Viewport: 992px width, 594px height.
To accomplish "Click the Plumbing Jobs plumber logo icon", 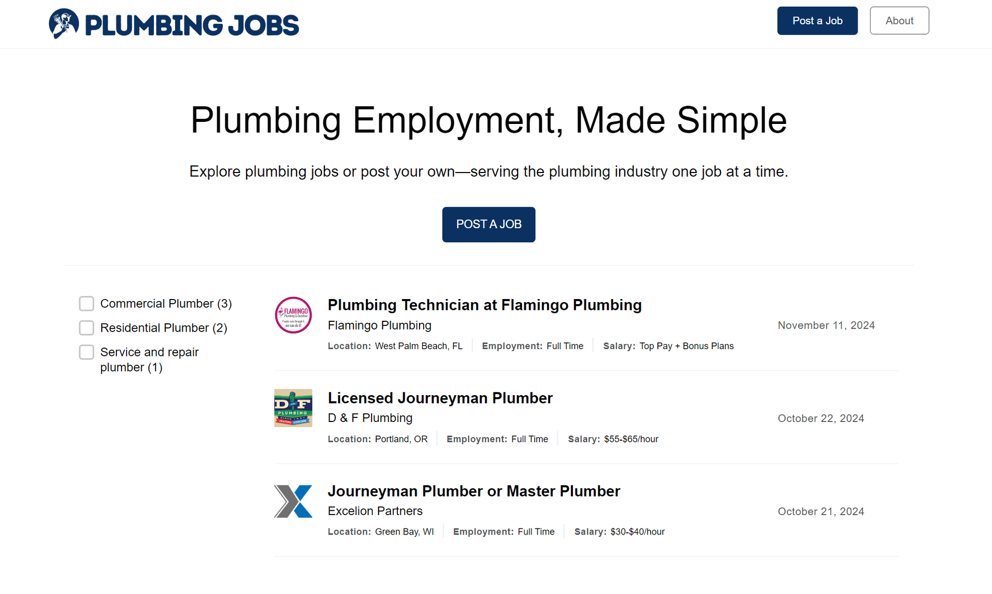I will [64, 24].
